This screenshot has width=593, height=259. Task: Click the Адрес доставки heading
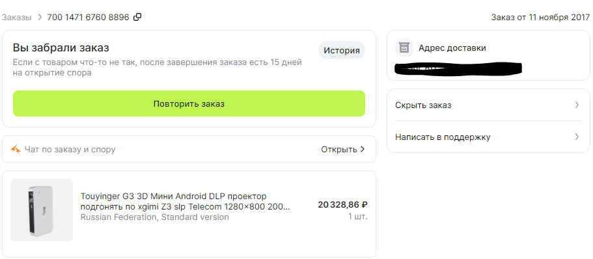pos(452,48)
